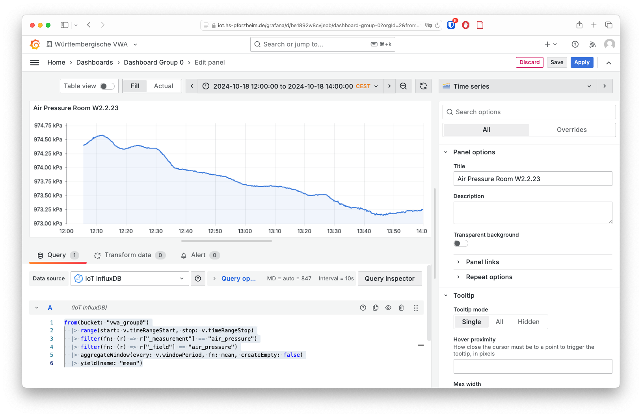The width and height of the screenshot is (642, 417).
Task: Switch to the Overrides tab
Action: (x=571, y=130)
